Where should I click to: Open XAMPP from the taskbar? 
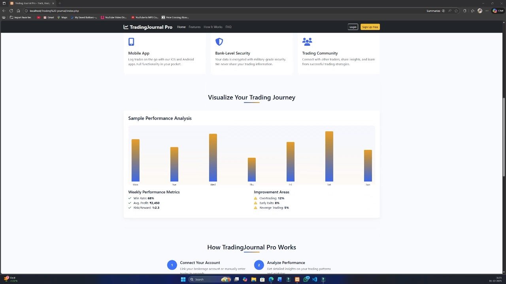[x=297, y=279]
